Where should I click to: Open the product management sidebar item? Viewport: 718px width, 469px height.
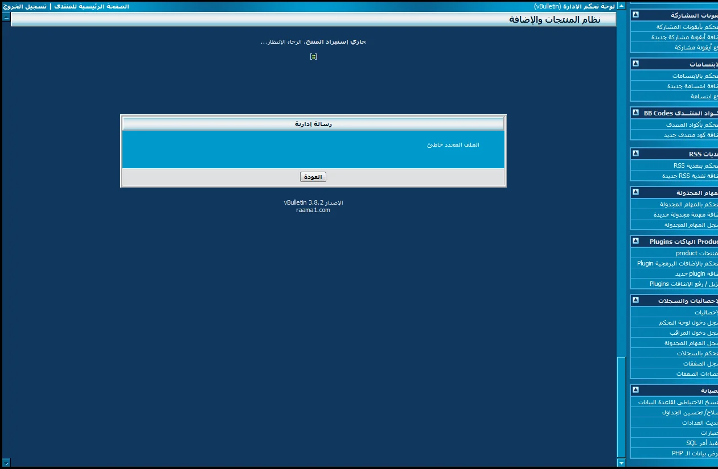coord(696,254)
